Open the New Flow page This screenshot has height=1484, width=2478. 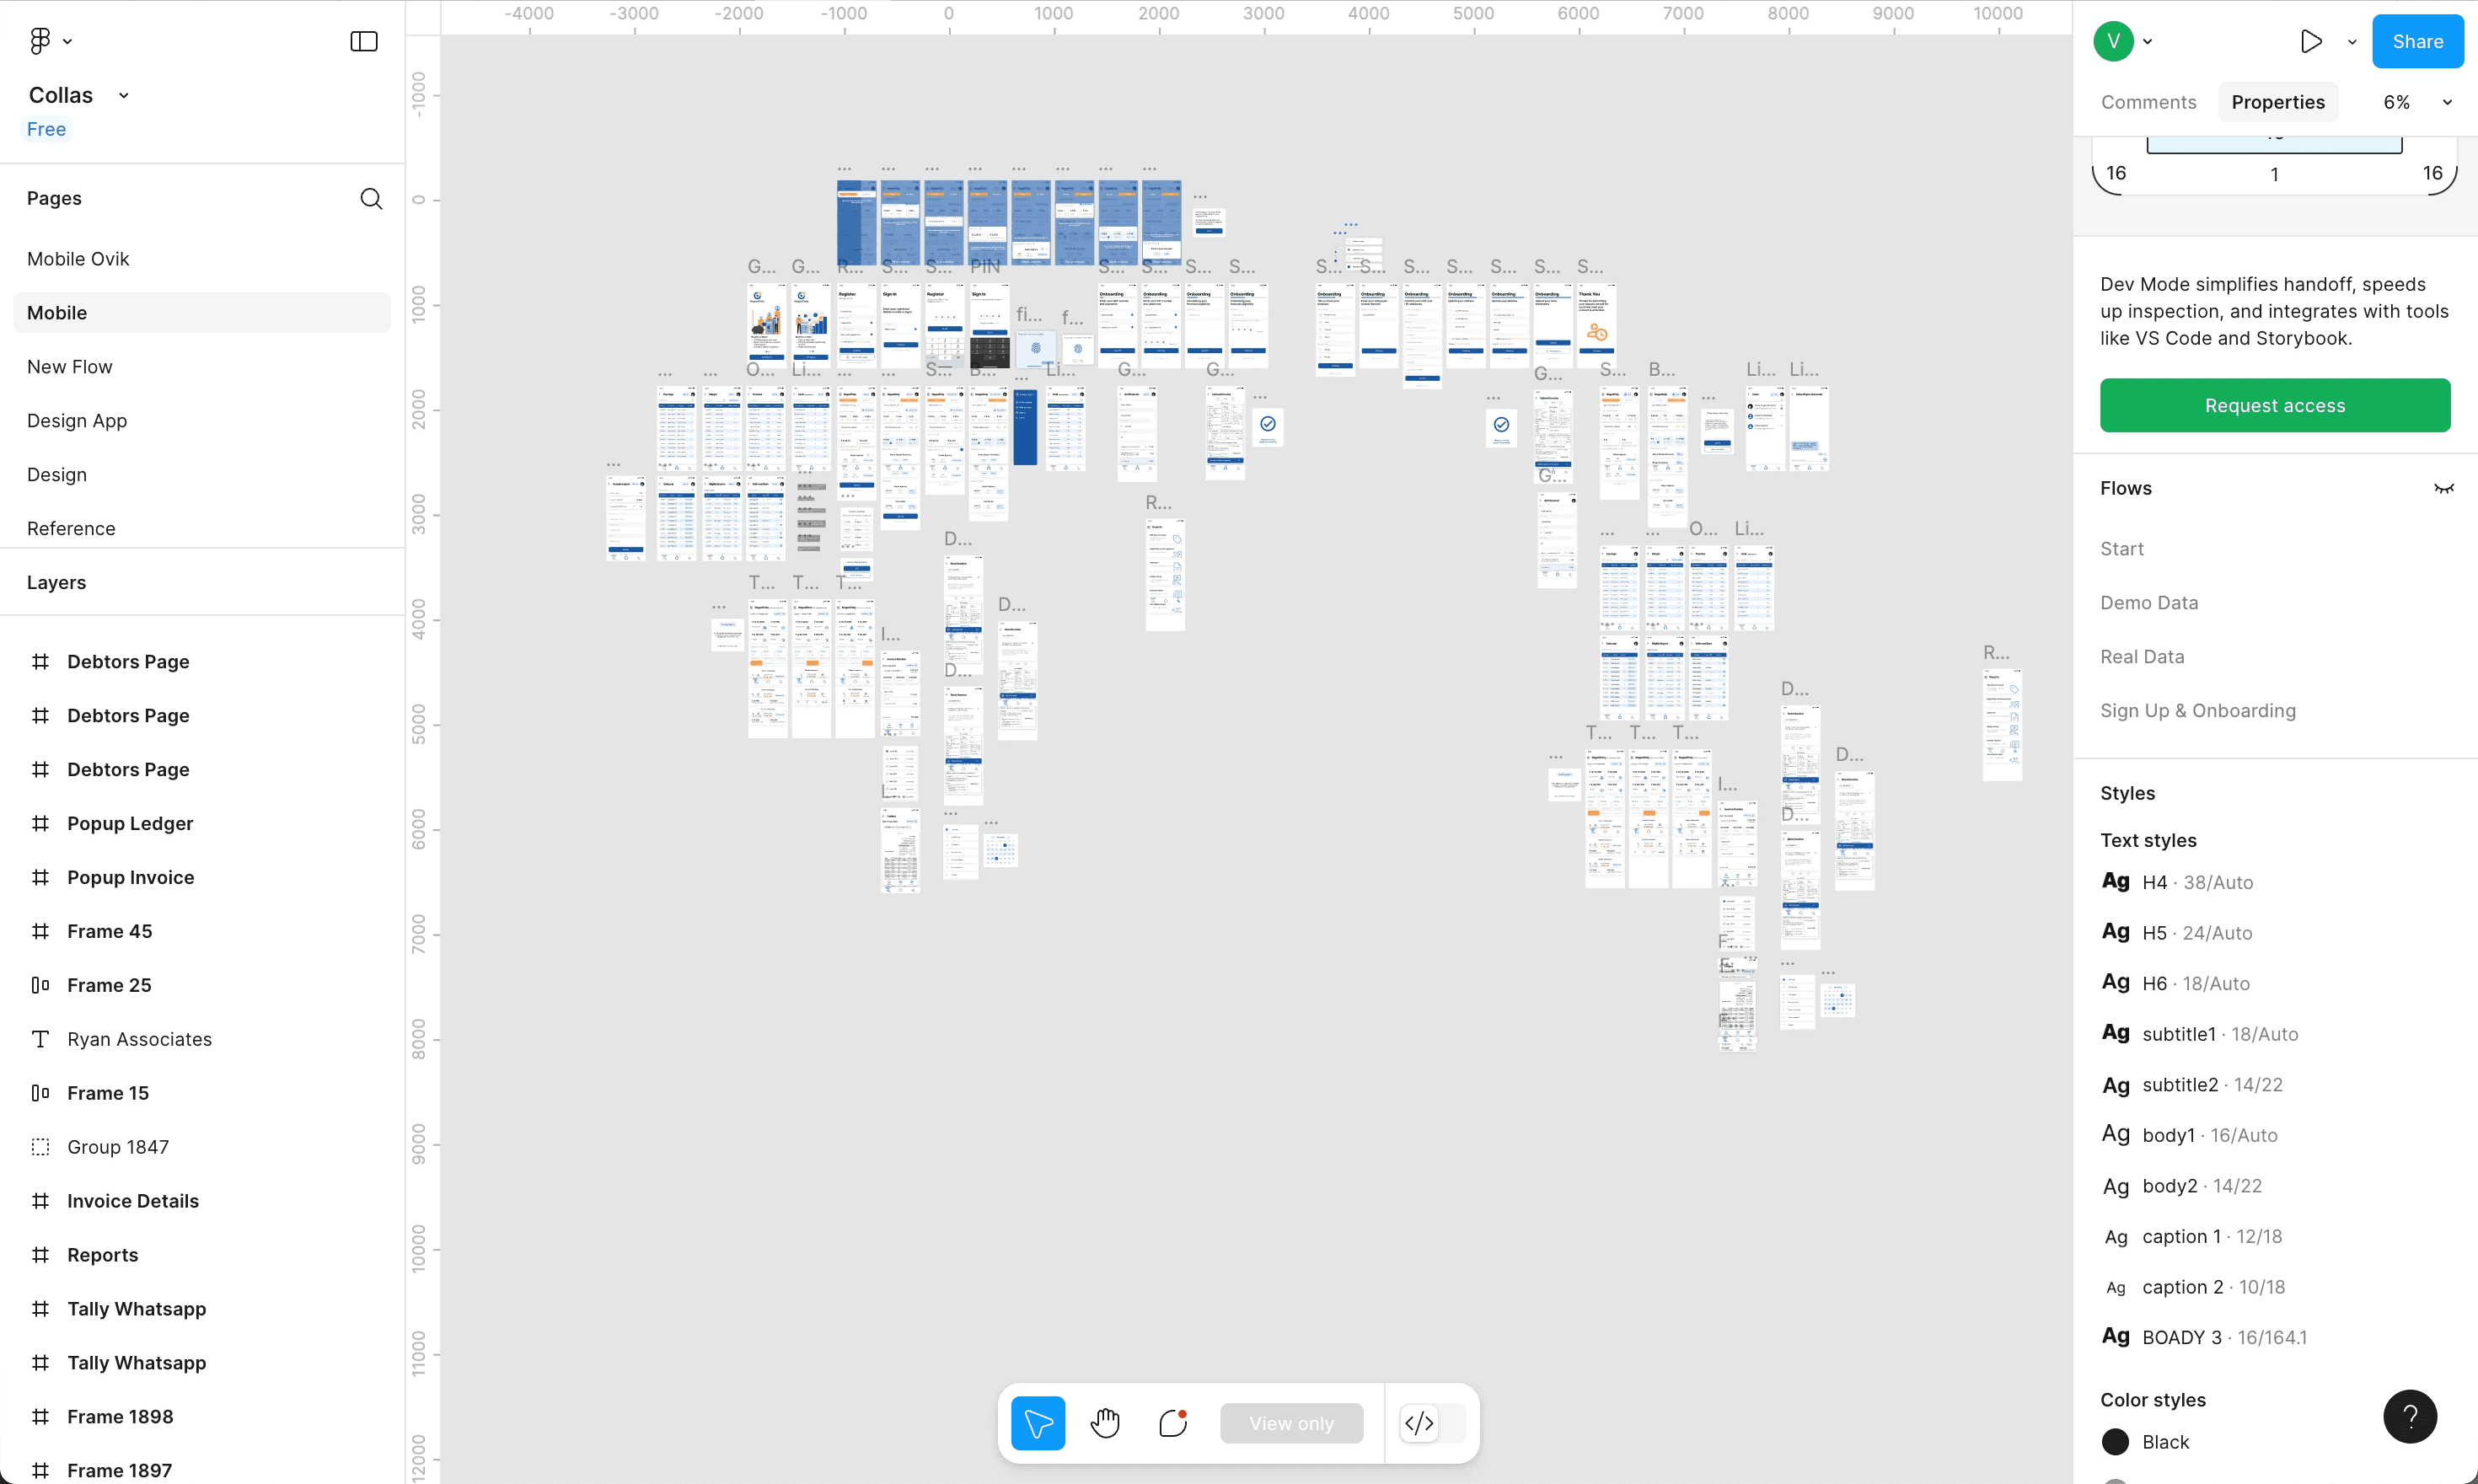point(70,367)
